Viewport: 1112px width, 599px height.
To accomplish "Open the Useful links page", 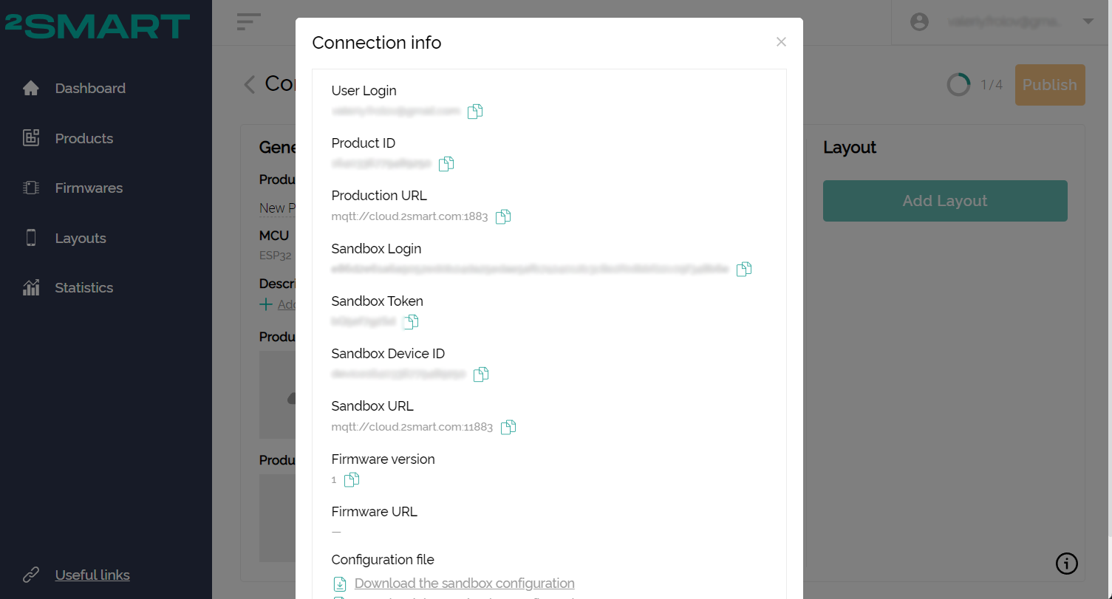I will pos(92,575).
